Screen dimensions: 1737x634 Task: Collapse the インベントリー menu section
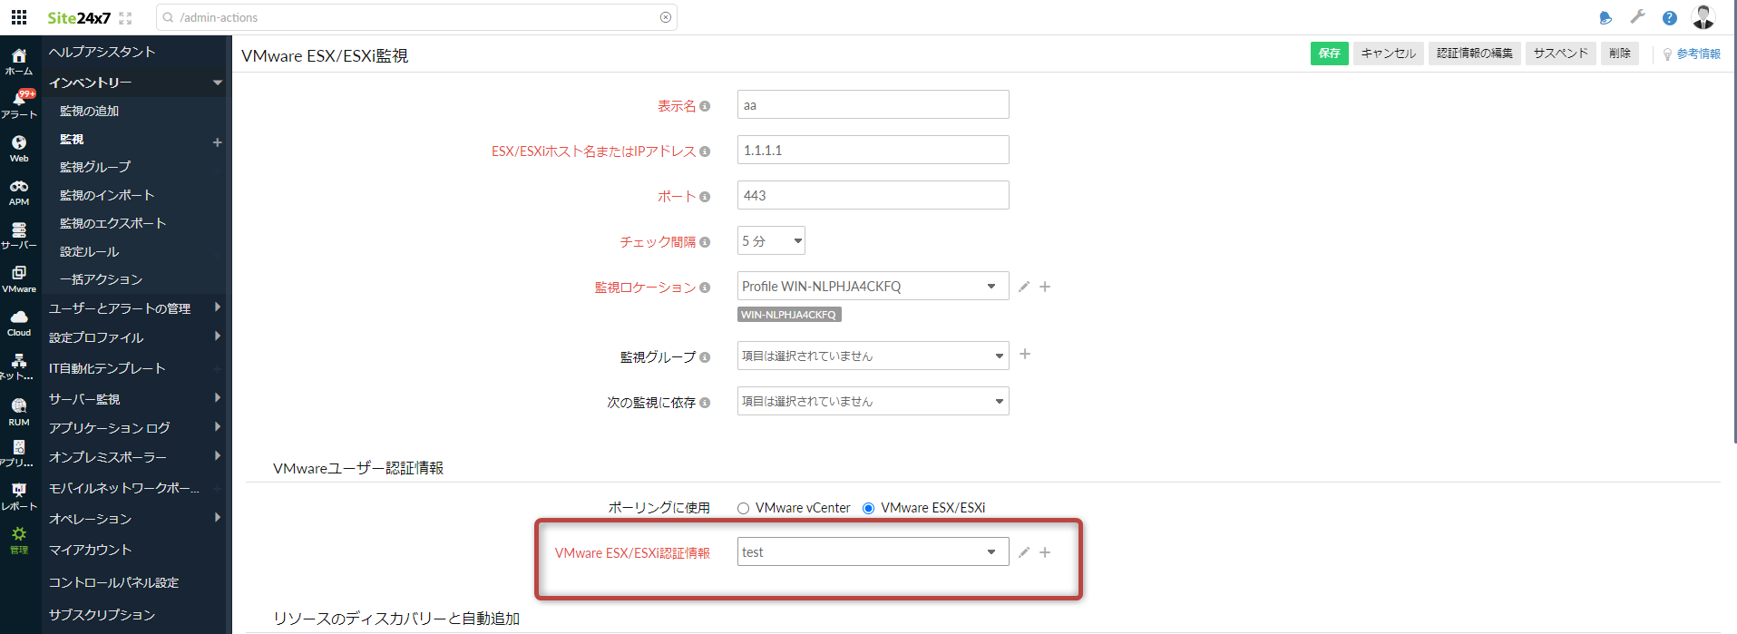(218, 83)
